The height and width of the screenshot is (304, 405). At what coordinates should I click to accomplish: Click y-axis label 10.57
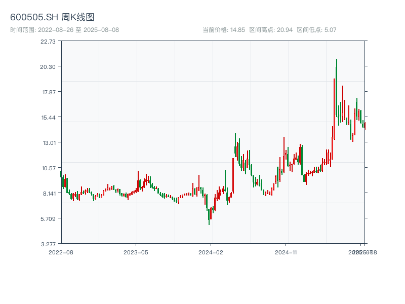[x=49, y=168]
